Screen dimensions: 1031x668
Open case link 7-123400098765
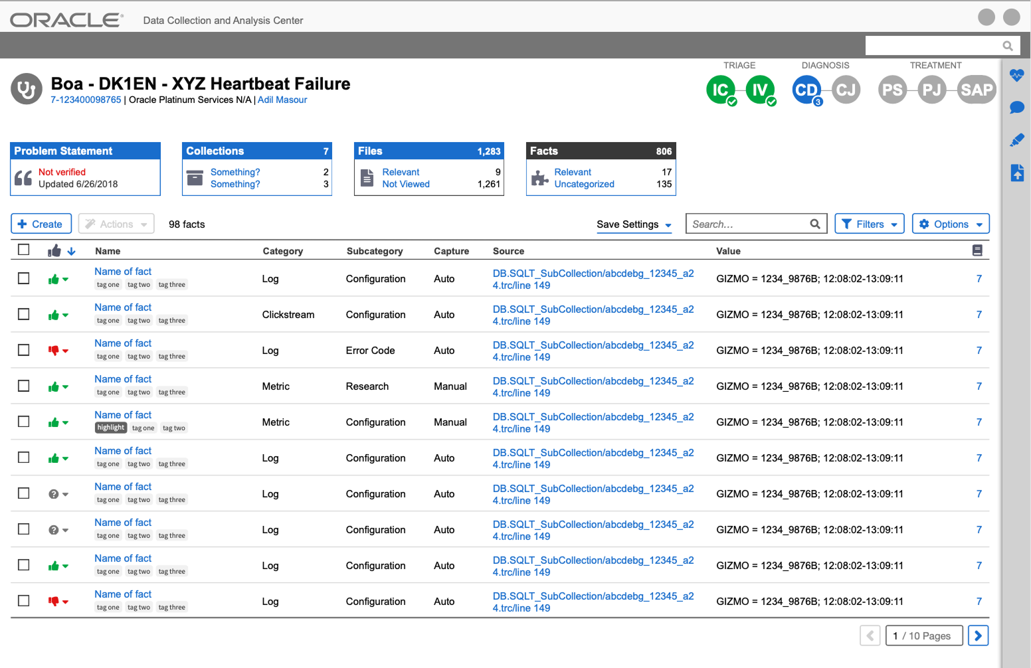tap(86, 100)
